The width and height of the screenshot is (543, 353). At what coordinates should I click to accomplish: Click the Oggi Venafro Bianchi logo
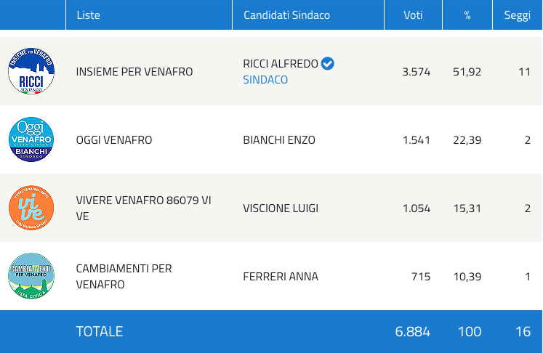tap(31, 139)
